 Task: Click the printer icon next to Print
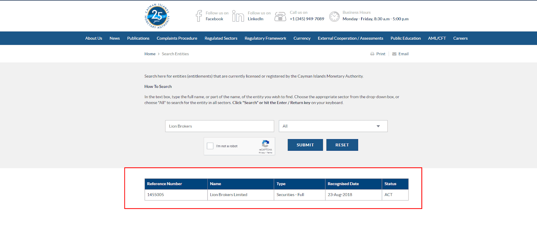(372, 54)
